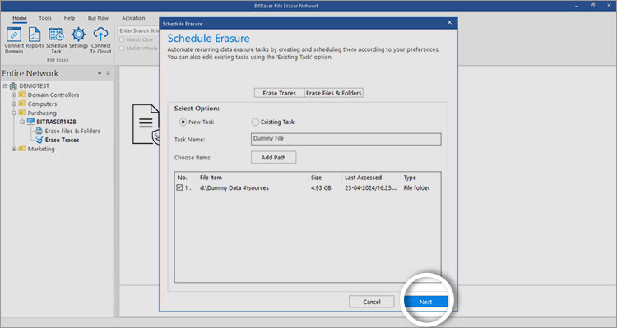The image size is (617, 328).
Task: Click the 4.93 GB size cell
Action: pos(321,188)
